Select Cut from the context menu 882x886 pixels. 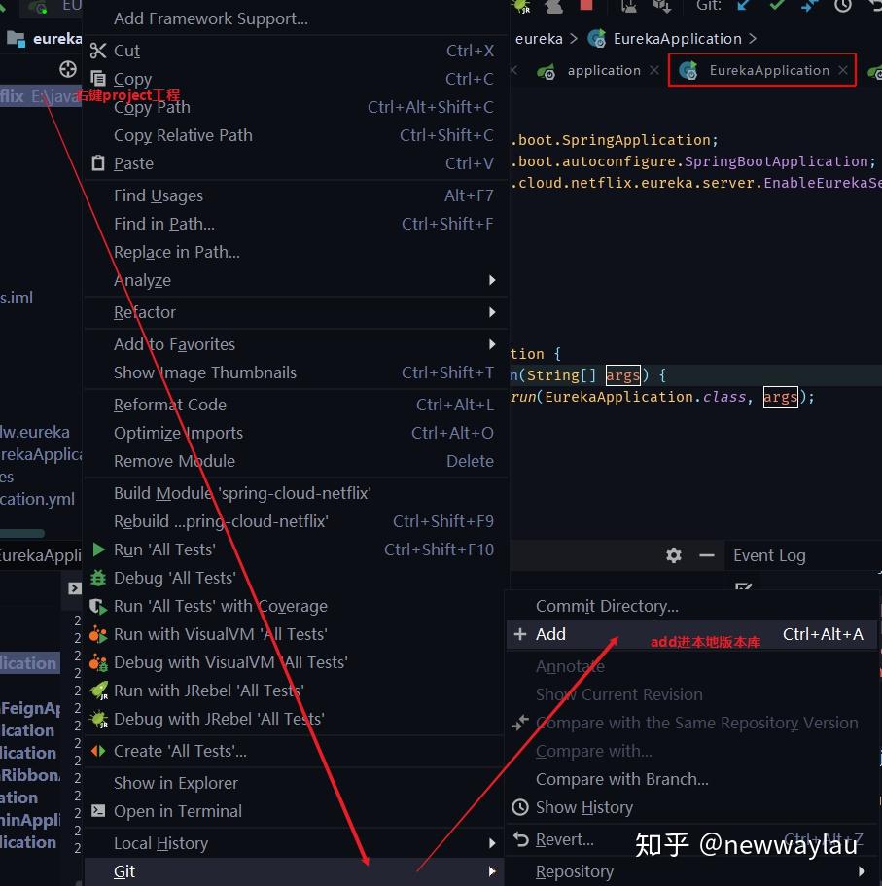296,51
